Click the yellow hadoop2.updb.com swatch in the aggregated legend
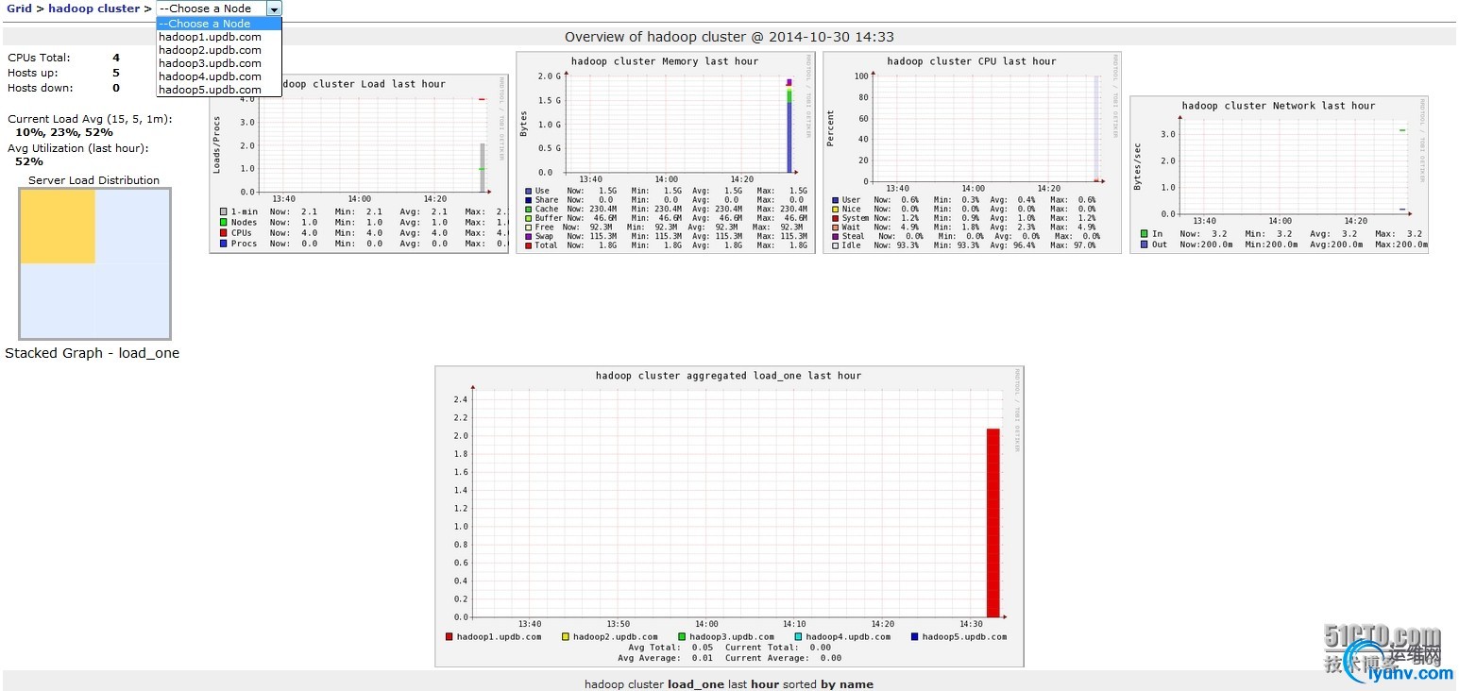Viewport: 1459px width, 691px height. click(x=566, y=637)
